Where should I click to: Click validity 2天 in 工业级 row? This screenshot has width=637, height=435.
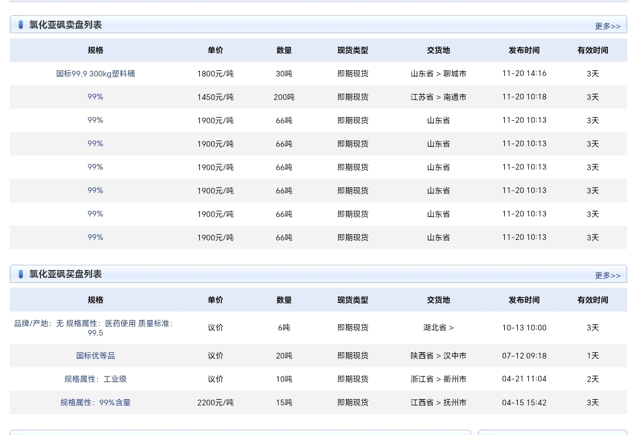click(x=593, y=379)
